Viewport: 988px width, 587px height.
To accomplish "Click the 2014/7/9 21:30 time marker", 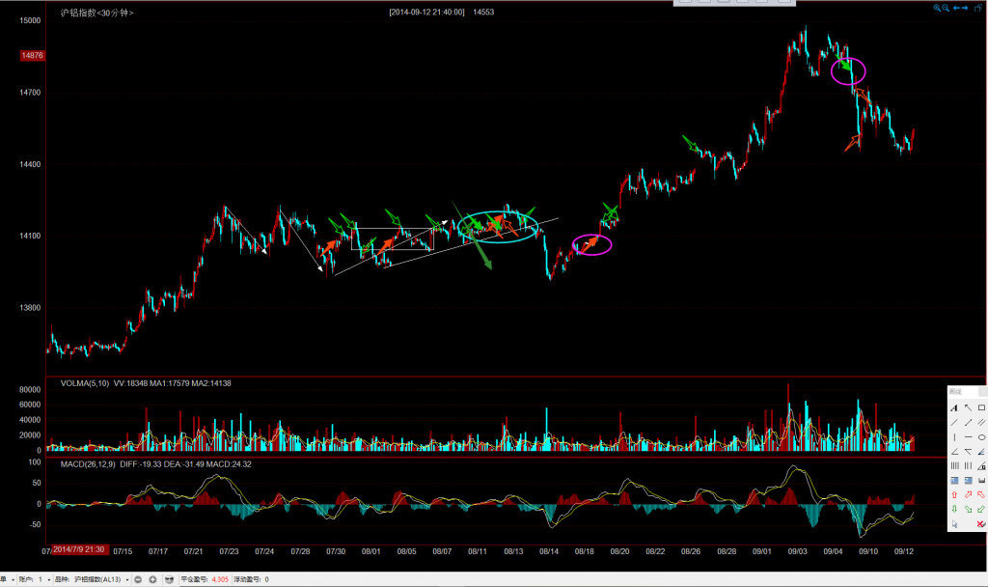I will point(79,549).
